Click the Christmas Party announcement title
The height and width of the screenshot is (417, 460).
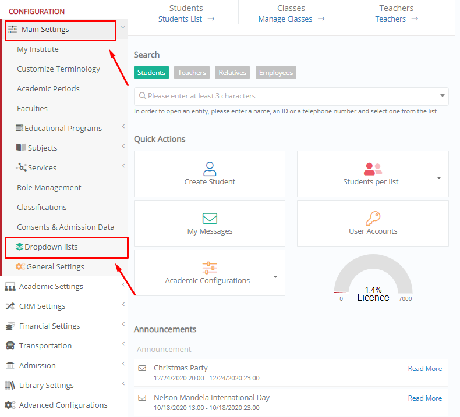(x=181, y=368)
